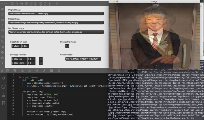The width and height of the screenshot is (204, 120).
Task: Open the Plug-ins browser in Max sidebar
Action: (2, 47)
